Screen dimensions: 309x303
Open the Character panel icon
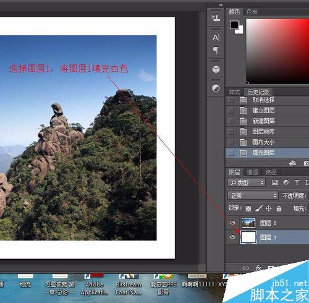pos(216,38)
